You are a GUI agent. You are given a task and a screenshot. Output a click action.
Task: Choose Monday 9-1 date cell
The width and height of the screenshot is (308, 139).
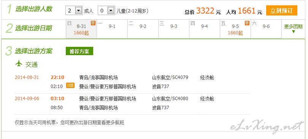point(112,29)
